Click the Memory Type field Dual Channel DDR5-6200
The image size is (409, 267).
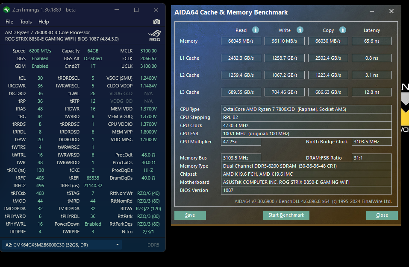(306, 166)
